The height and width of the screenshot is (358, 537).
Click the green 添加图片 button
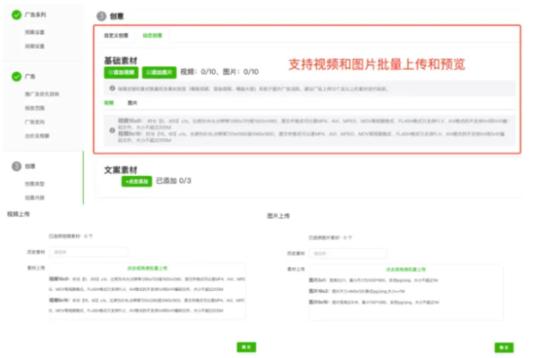tap(159, 72)
